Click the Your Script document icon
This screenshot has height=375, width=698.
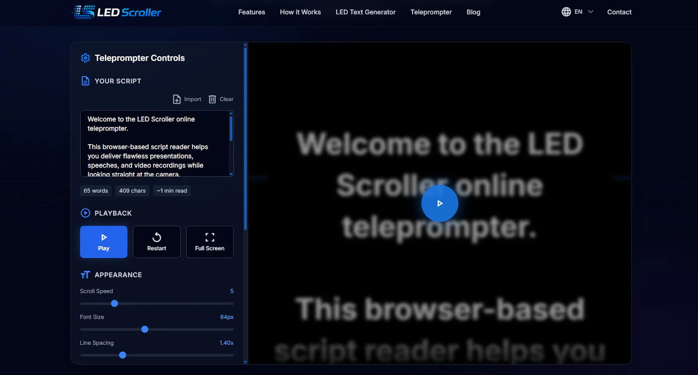(86, 81)
